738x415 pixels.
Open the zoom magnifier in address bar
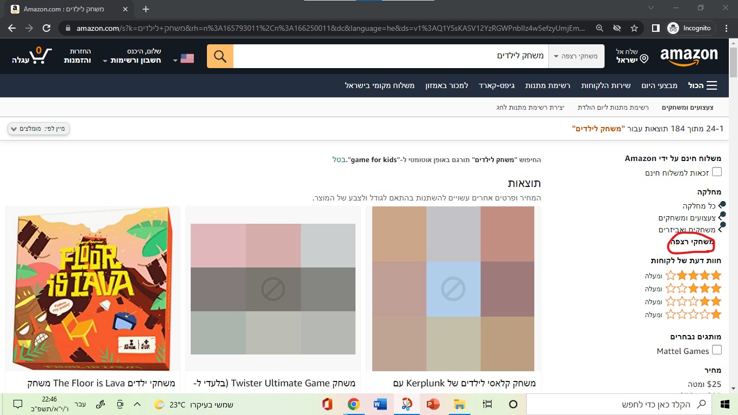[x=600, y=28]
